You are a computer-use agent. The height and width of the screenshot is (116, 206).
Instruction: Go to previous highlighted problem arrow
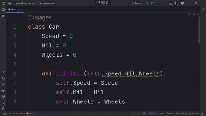195,15
